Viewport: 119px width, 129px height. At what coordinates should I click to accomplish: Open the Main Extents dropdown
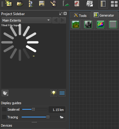(x=26, y=20)
